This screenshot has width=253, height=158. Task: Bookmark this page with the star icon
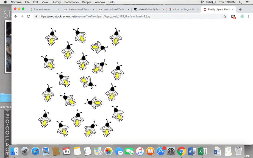(225, 16)
